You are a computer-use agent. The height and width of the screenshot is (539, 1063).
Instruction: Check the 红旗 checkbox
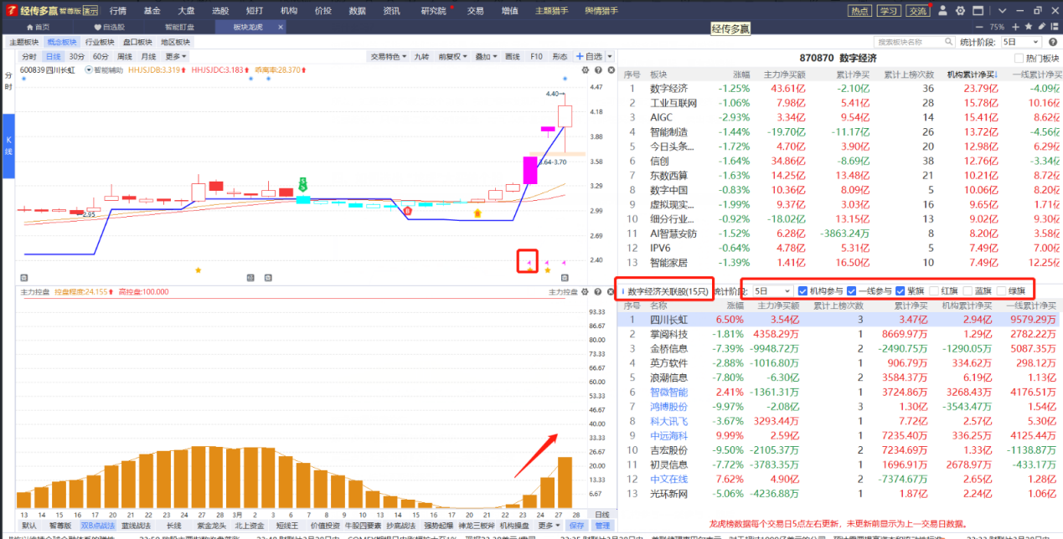pos(933,290)
